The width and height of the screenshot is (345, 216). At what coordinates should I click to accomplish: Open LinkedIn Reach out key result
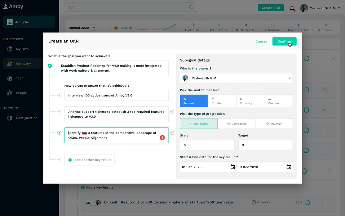[x=168, y=202]
